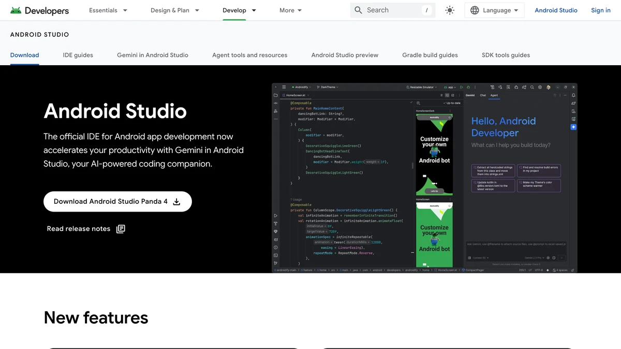Click the download arrow icon on the Panda 4 button
Viewport: 621px width, 349px height.
176,202
